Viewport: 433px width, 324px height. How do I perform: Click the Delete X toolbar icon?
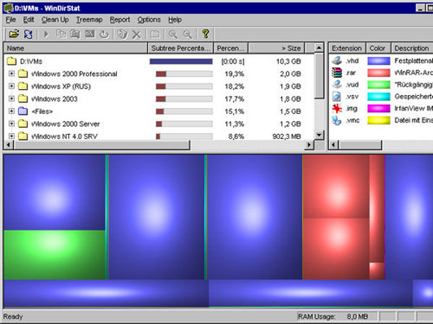tap(136, 35)
